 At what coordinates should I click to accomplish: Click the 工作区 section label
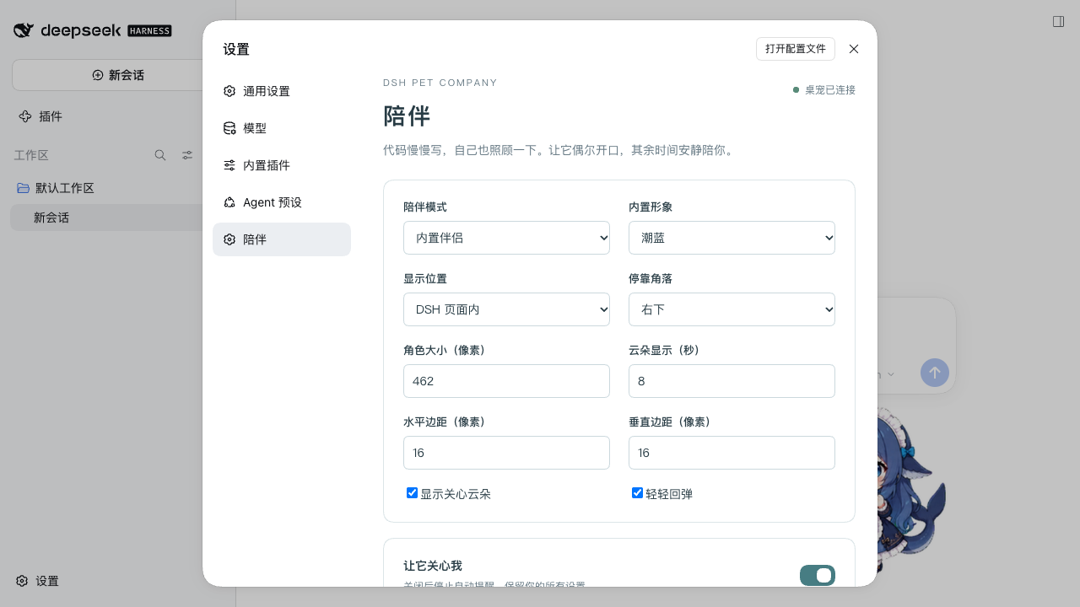pyautogui.click(x=31, y=155)
